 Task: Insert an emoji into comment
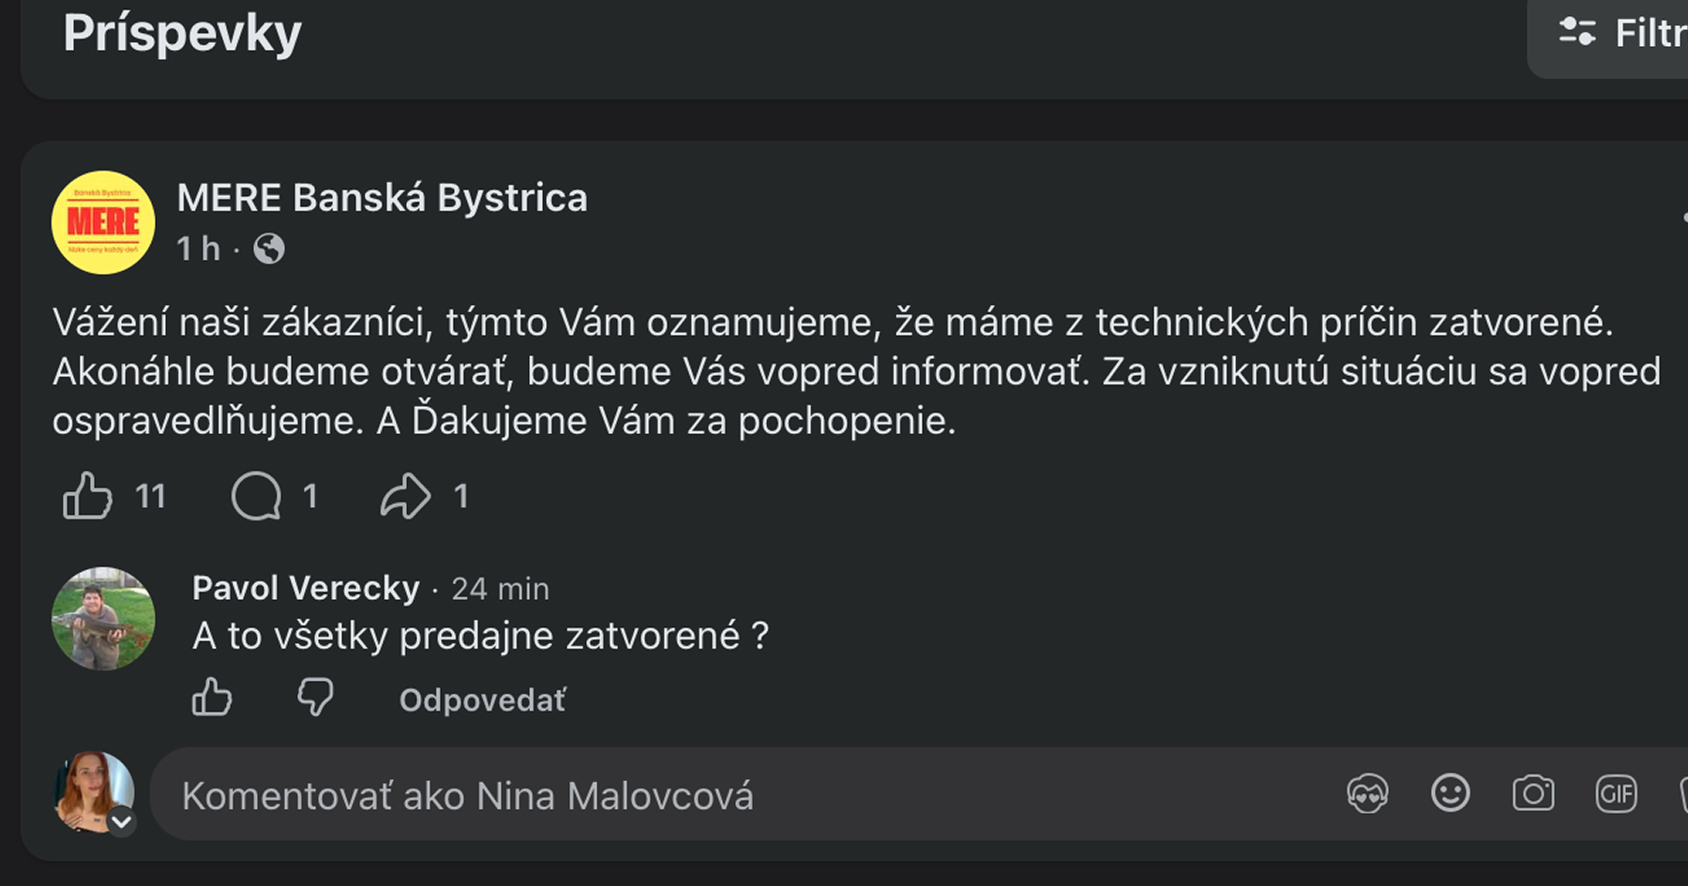click(x=1450, y=793)
